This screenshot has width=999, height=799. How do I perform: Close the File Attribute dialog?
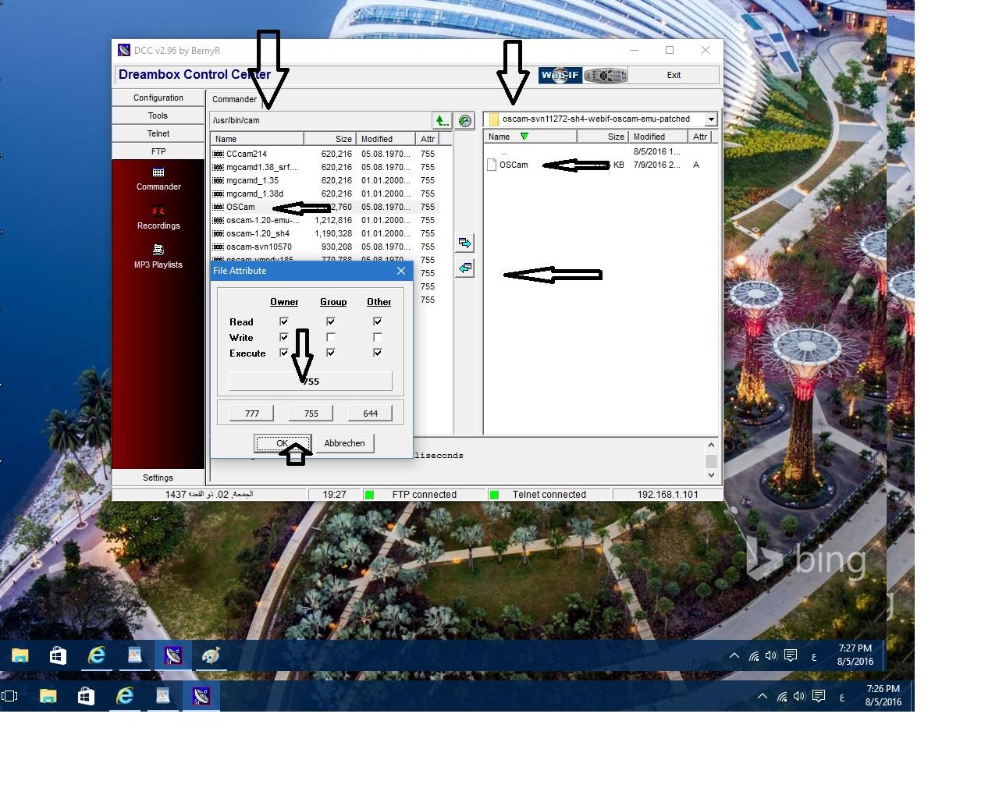click(401, 271)
